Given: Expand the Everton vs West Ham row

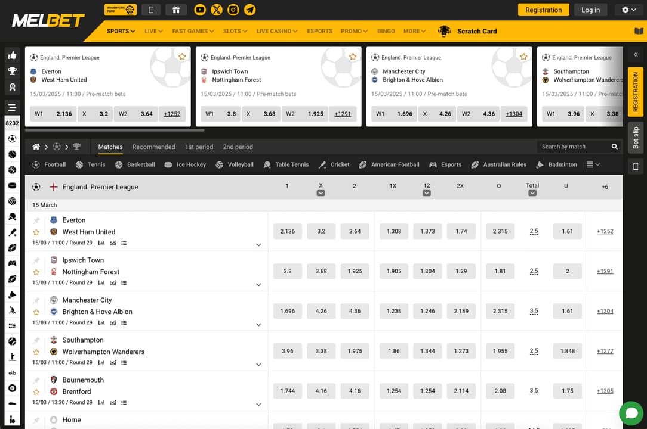Looking at the screenshot, I should coord(258,245).
